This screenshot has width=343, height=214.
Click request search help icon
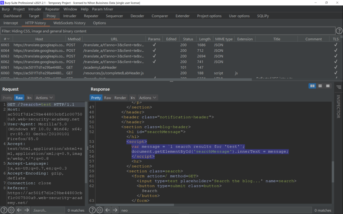[x=4, y=210]
